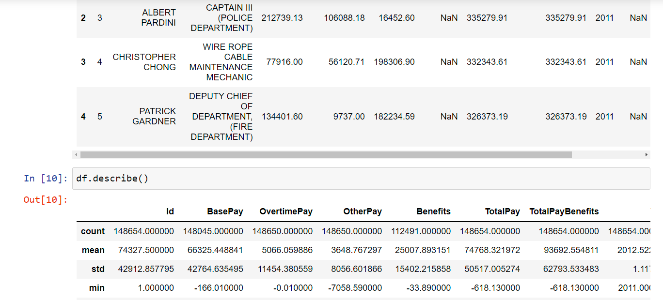Viewport: 663px width, 300px height.
Task: Click the BasePay value 212739.13
Action: coord(282,18)
